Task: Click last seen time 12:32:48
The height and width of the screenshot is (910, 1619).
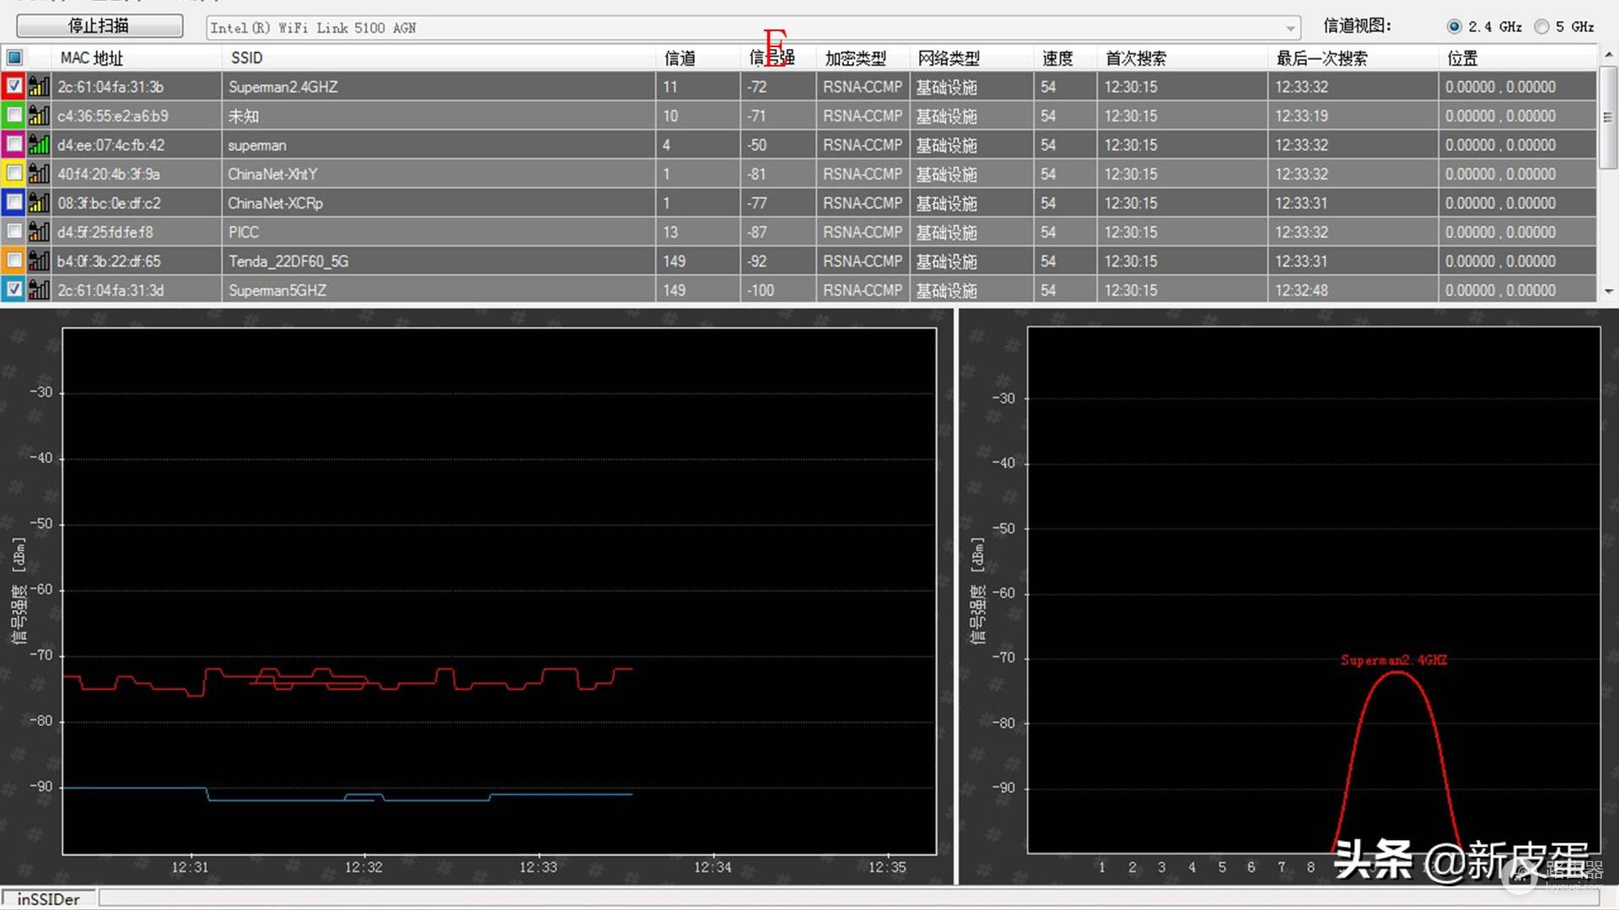Action: tap(1301, 290)
